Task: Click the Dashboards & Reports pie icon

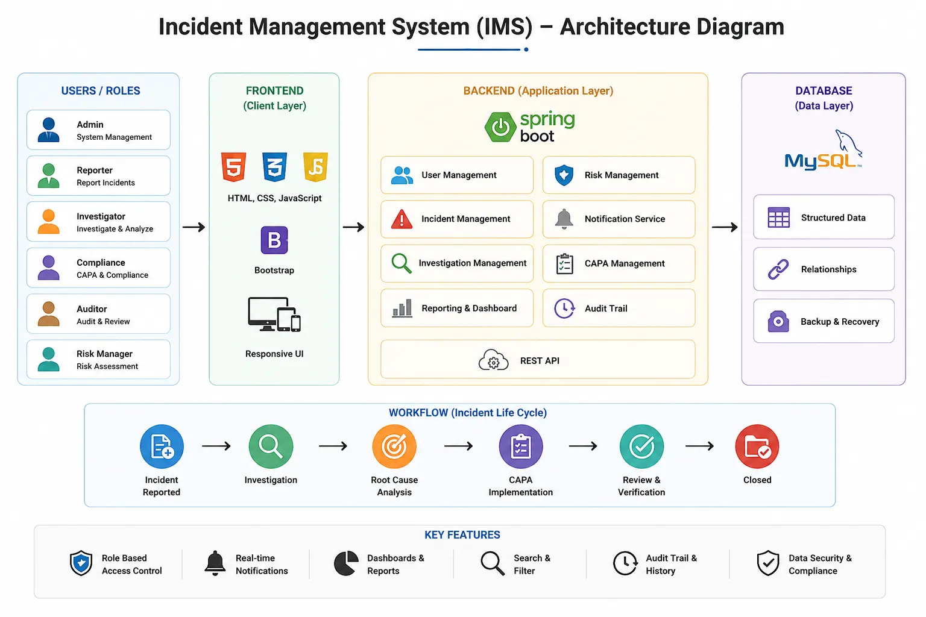Action: [x=346, y=563]
